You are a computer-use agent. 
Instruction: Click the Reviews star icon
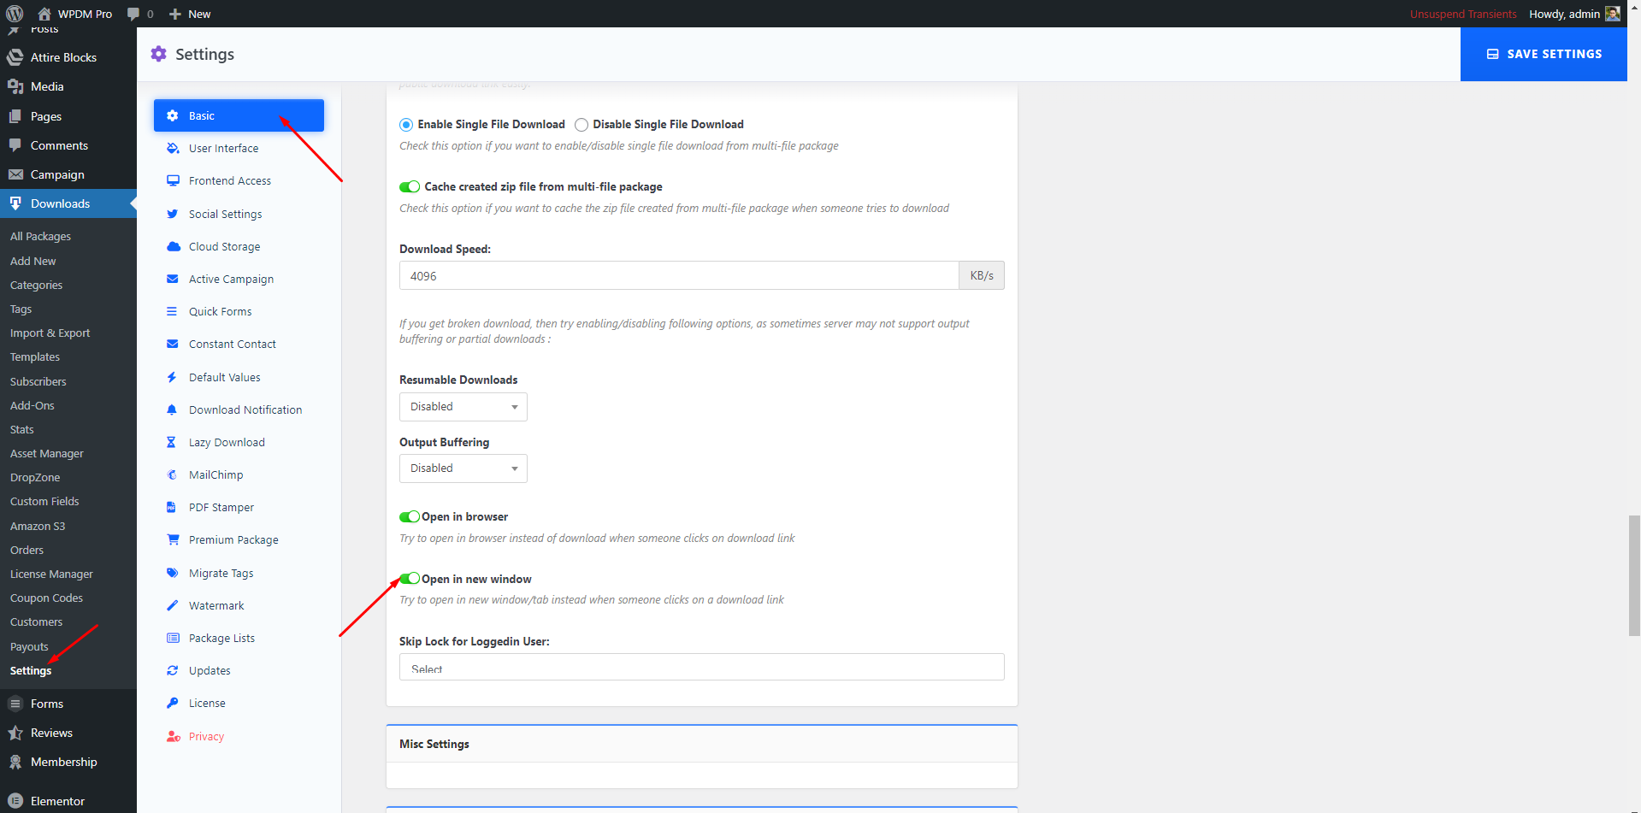(15, 733)
